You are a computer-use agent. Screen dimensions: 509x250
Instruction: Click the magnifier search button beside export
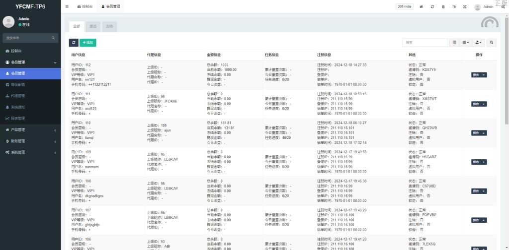491,43
